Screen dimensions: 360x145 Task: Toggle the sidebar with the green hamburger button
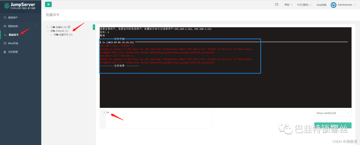[48, 4]
